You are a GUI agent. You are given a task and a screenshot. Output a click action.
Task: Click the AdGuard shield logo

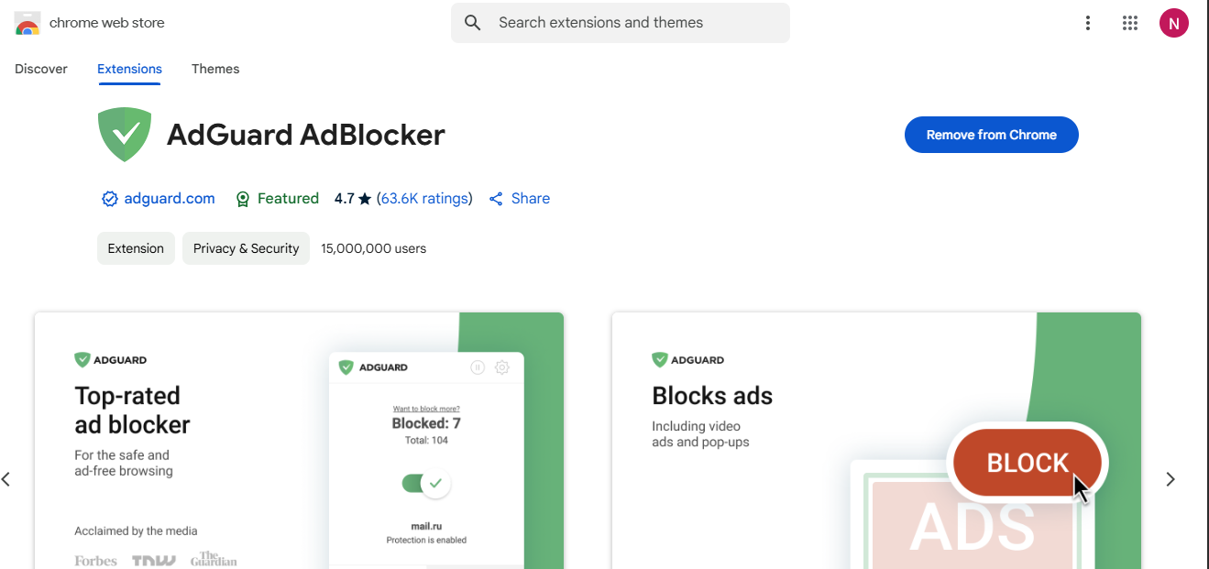(125, 135)
